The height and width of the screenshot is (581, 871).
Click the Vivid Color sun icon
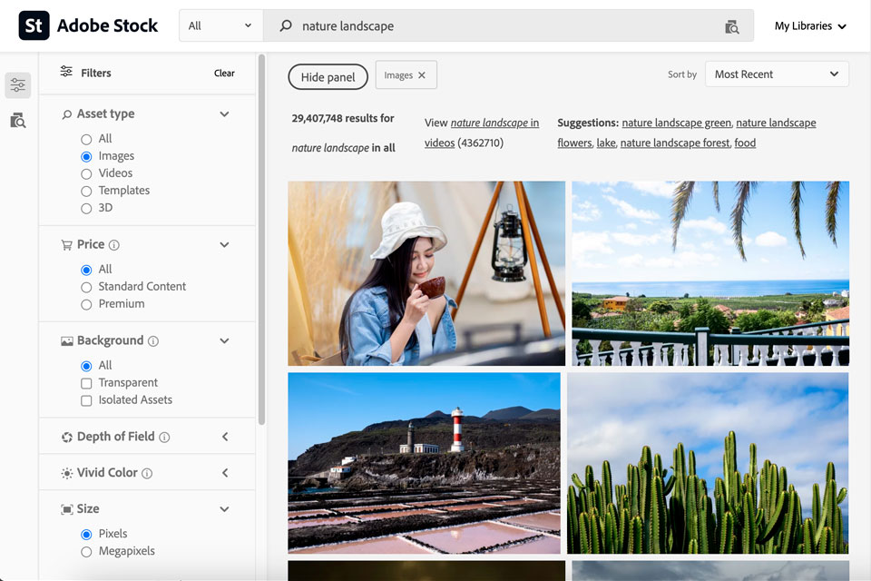click(66, 473)
